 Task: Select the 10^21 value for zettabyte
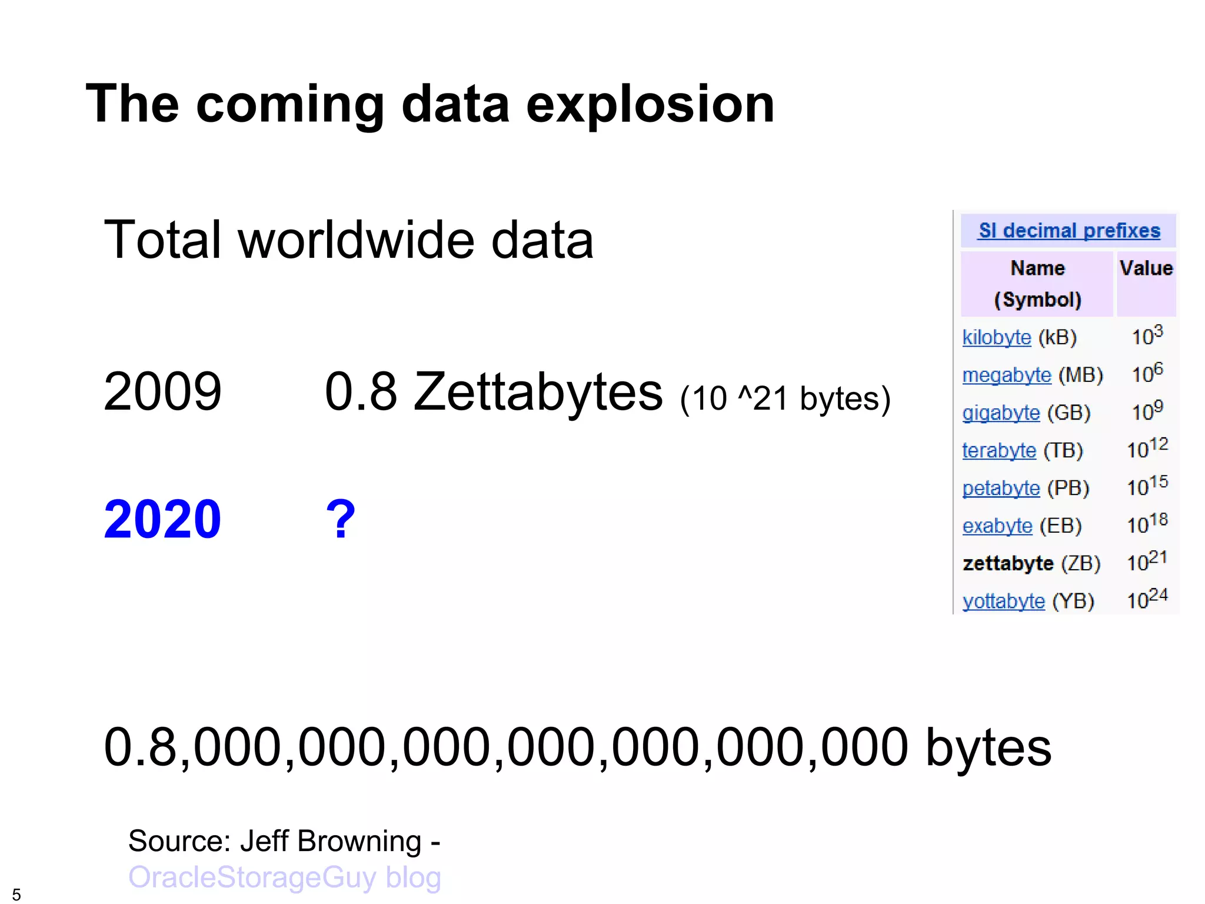1147,561
